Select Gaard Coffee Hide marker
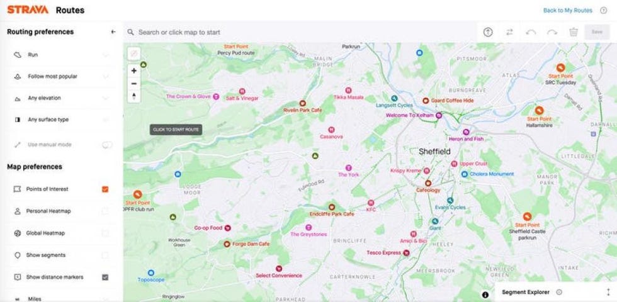This screenshot has height=302, width=617. (425, 101)
